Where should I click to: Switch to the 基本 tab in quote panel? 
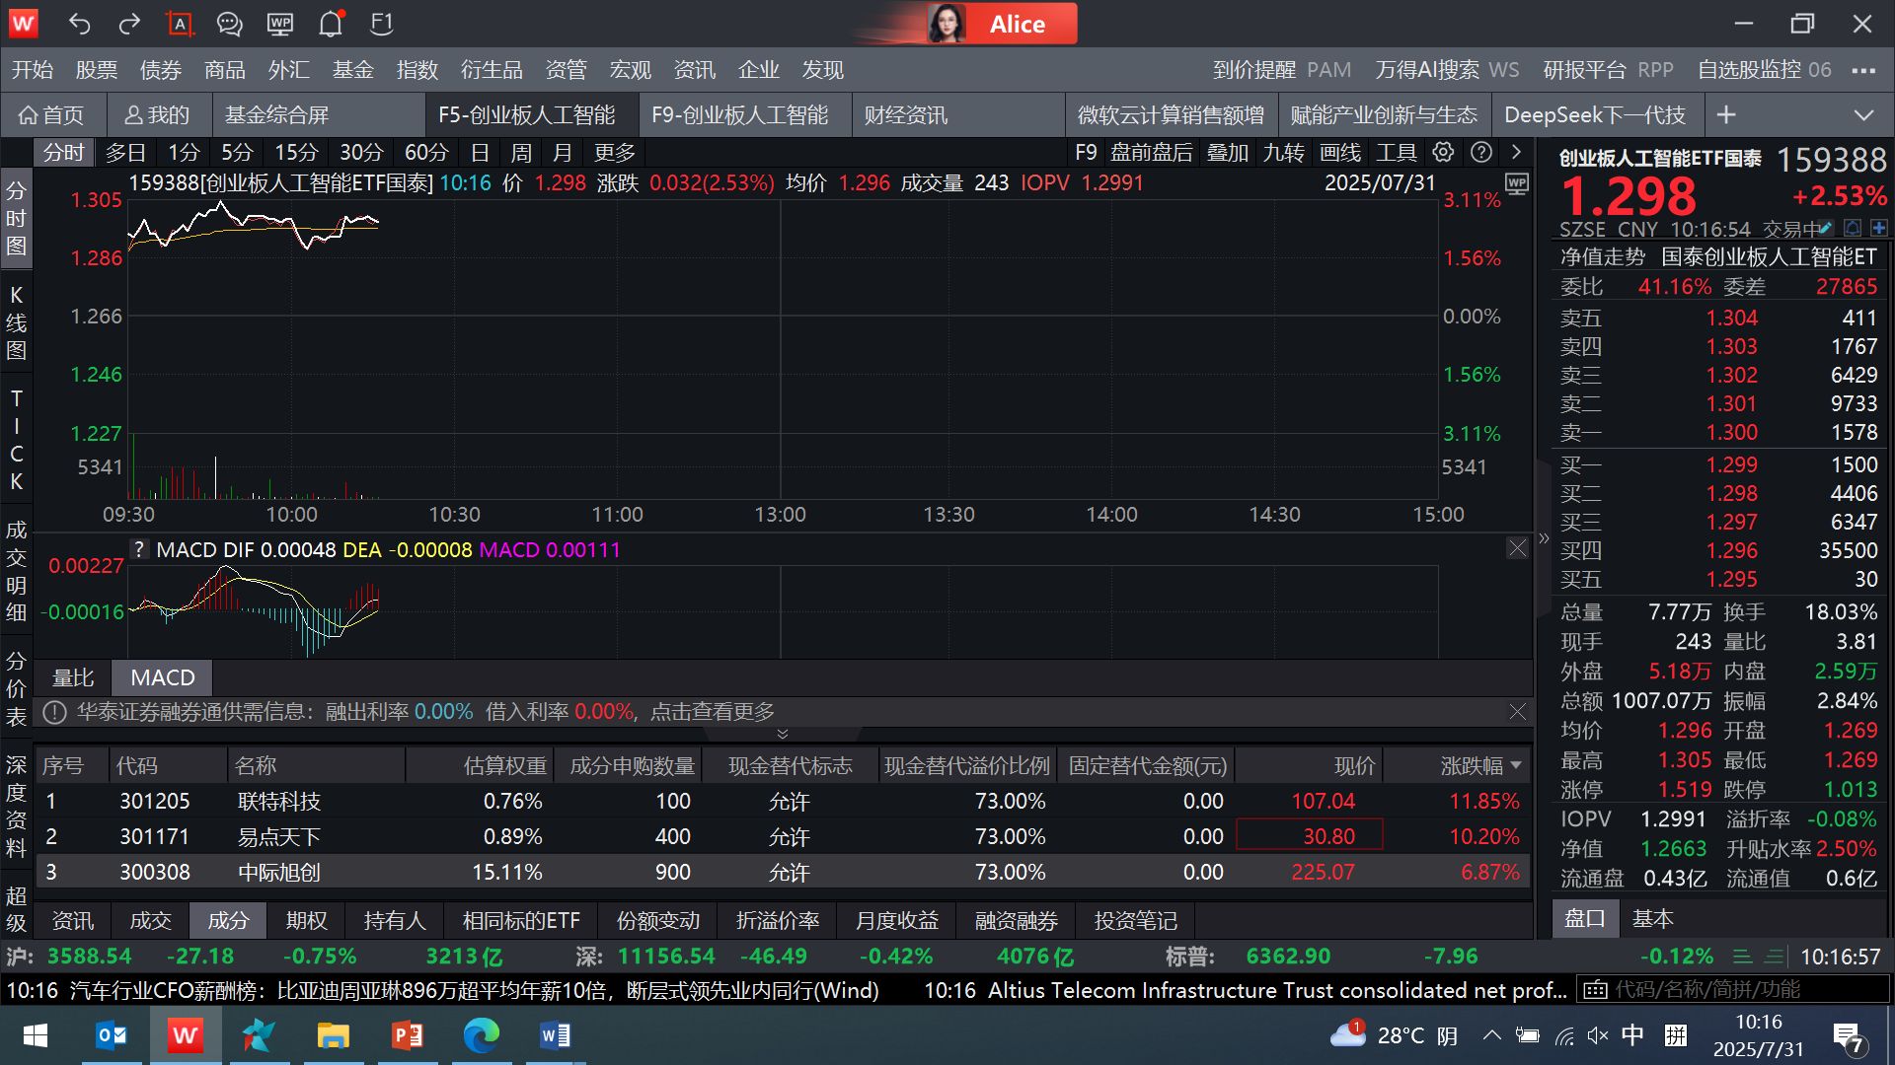[x=1652, y=918]
